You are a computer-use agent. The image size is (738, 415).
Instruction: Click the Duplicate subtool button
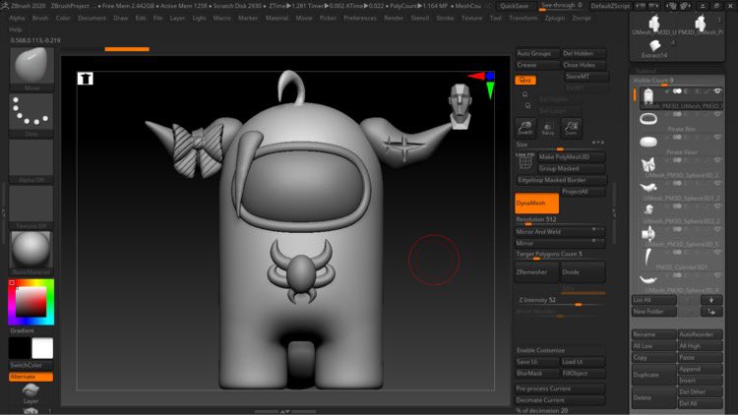(x=653, y=375)
